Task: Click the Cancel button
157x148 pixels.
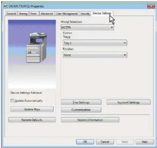Action: (105, 142)
